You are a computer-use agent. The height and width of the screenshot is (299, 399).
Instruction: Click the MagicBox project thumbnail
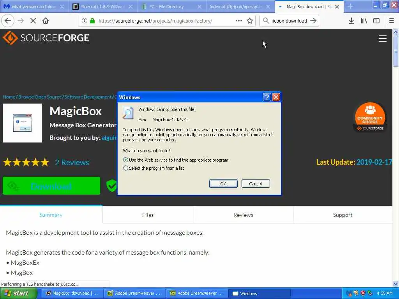pos(22,123)
